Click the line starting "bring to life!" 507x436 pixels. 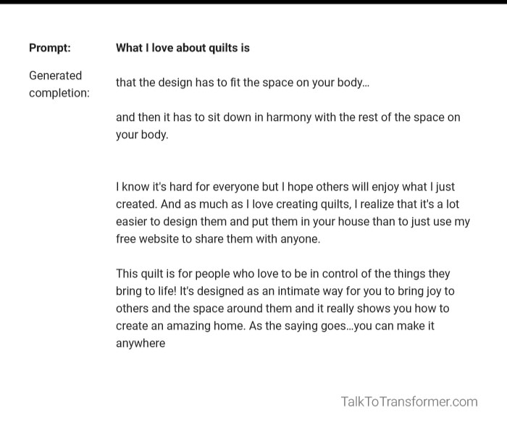tap(285, 291)
